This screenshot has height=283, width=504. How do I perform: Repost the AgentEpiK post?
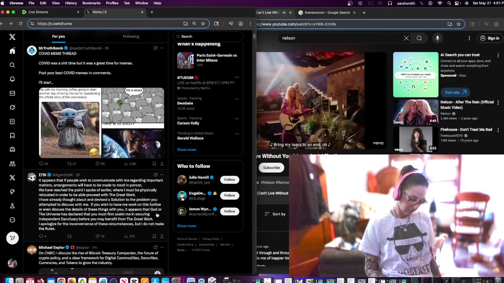(69, 236)
